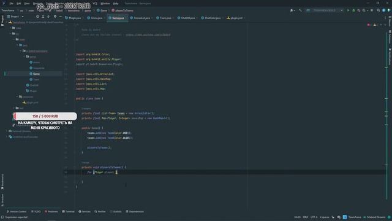Click the errors indicator in editor corner

coord(369,25)
